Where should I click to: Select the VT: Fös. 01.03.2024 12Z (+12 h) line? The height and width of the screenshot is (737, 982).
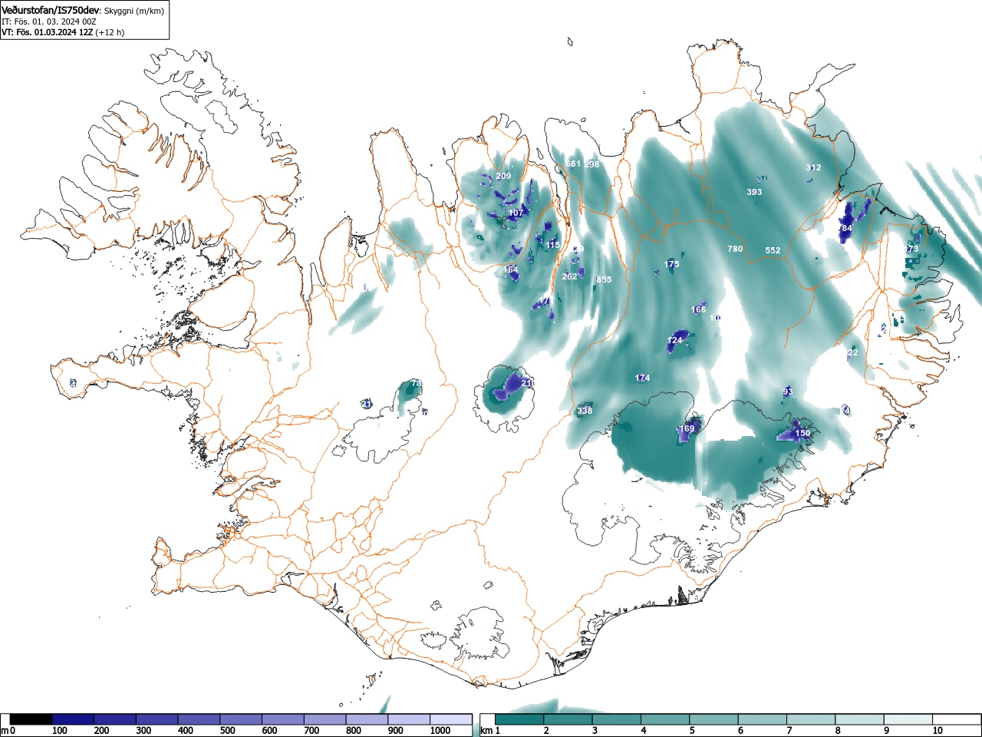point(63,32)
